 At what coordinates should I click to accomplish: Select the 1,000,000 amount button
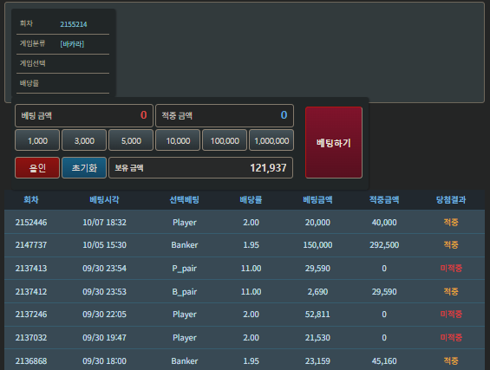pos(271,140)
